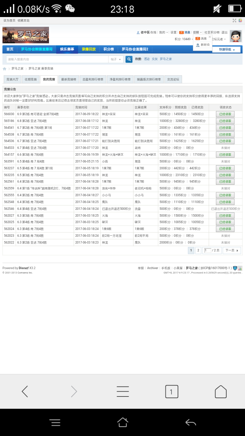245x436 pixels.
Task: Tap the browser home icon
Action: [x=220, y=392]
